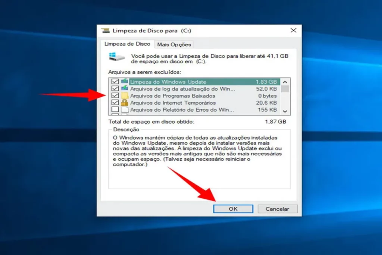Click the 1,83 GB size value
Screen dimensions: 382x255
[266, 82]
